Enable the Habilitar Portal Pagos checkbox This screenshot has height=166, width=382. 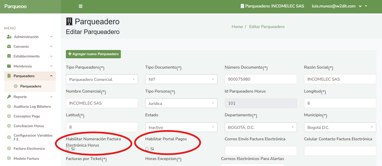coord(147,149)
